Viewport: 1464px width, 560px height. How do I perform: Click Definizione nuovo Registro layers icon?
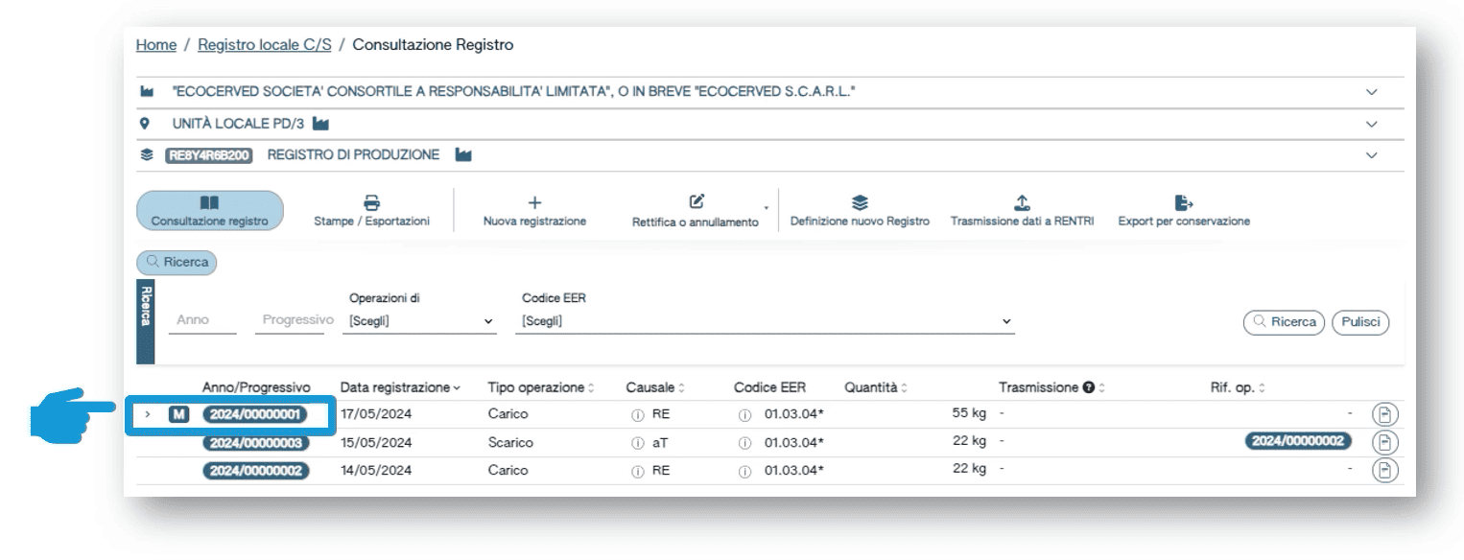tap(861, 202)
